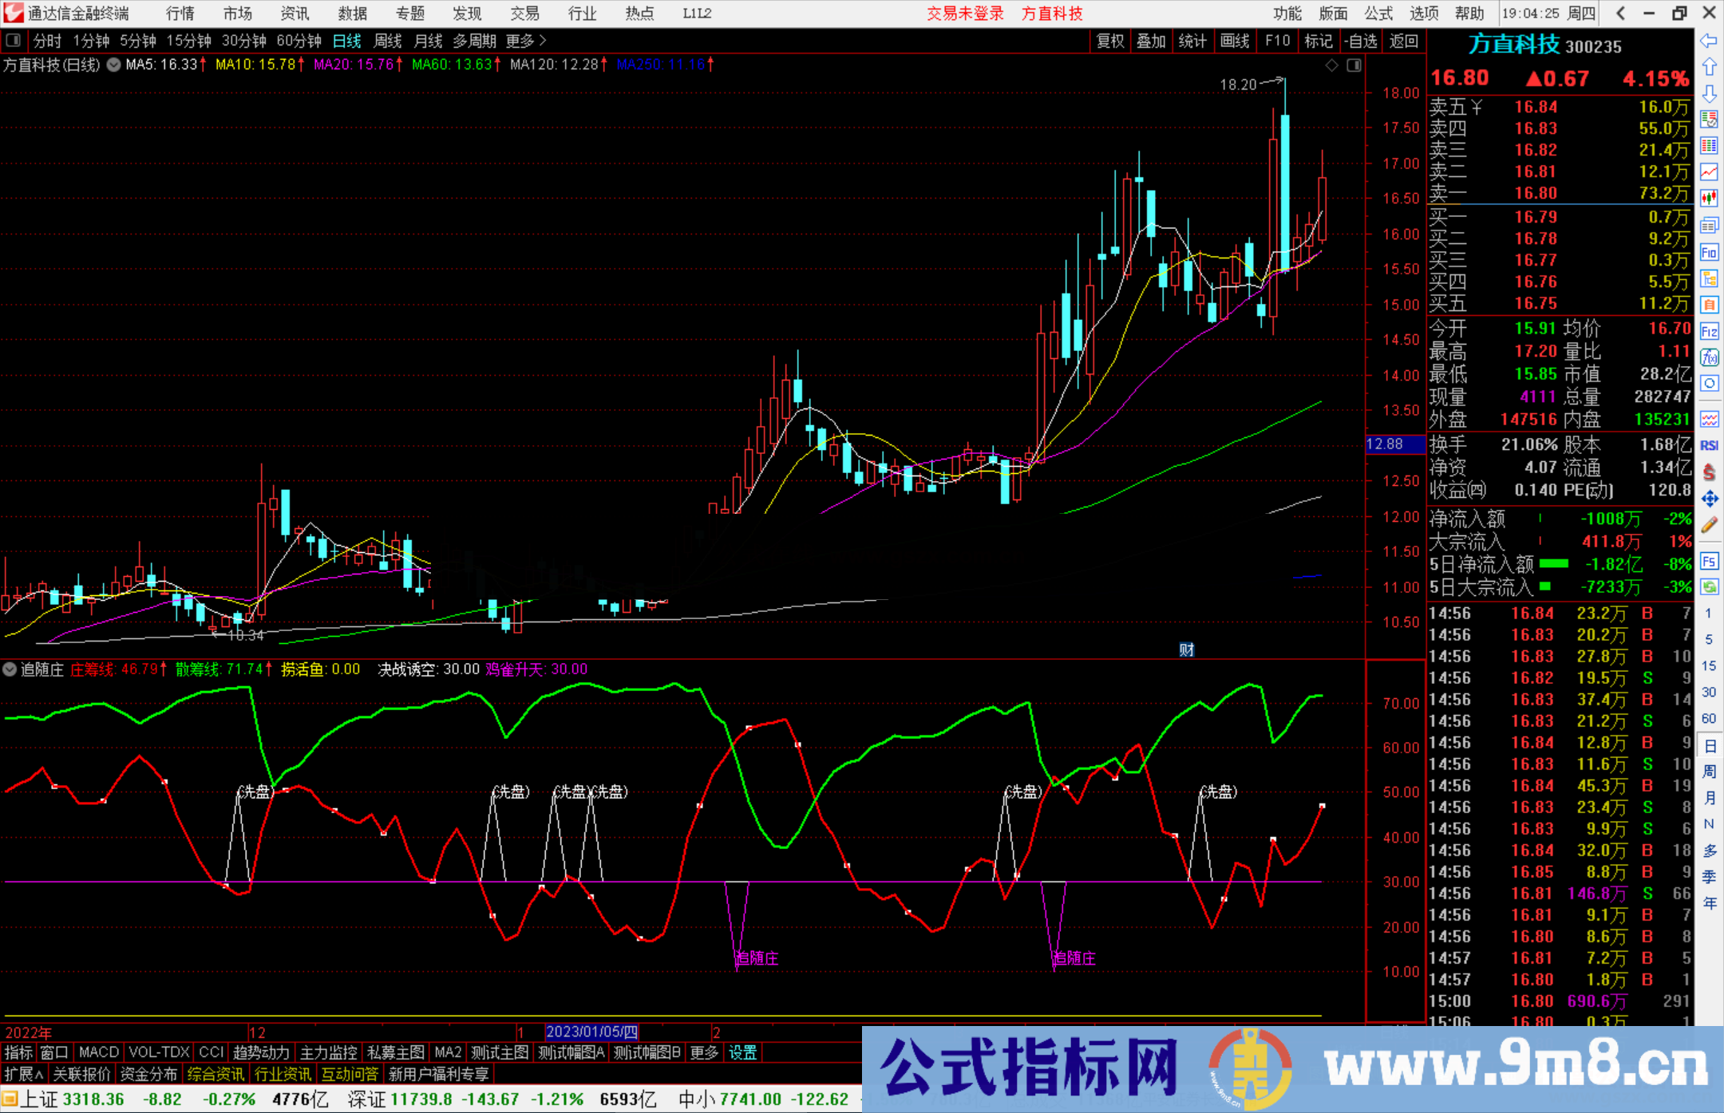Image resolution: width=1724 pixels, height=1113 pixels.
Task: Click the up-arrow icon atop the right sidebar
Action: tap(1709, 65)
